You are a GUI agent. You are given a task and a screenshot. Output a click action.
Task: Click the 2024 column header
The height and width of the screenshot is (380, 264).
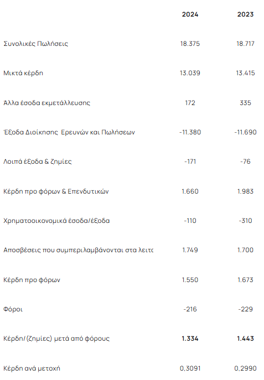(x=190, y=14)
